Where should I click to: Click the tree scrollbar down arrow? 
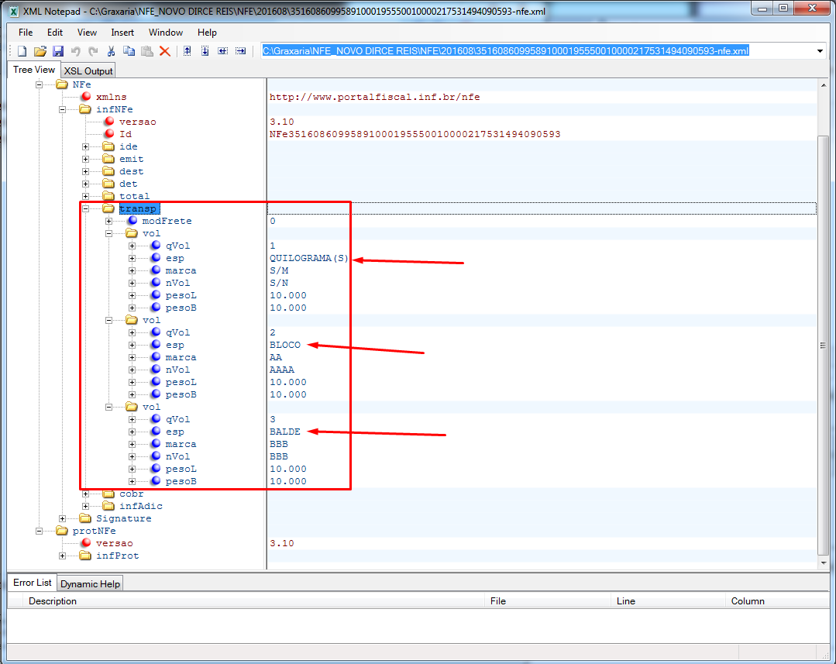[824, 563]
